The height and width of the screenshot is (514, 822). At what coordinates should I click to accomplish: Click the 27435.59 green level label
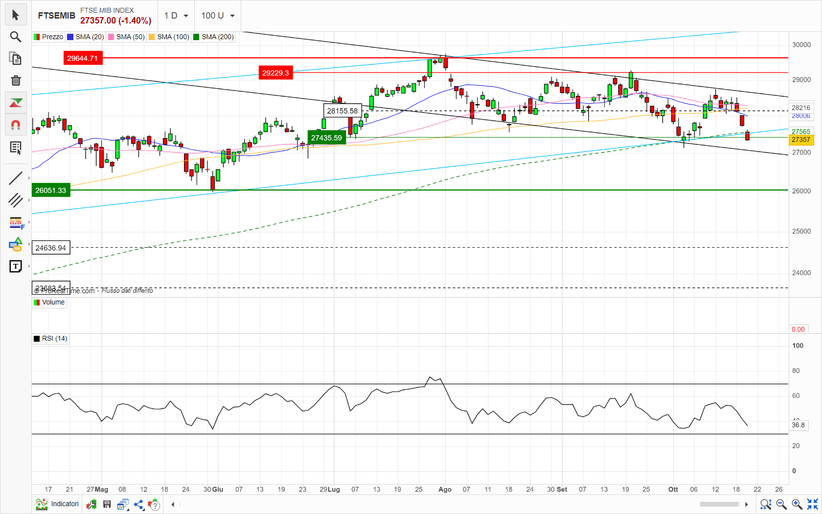tap(326, 138)
